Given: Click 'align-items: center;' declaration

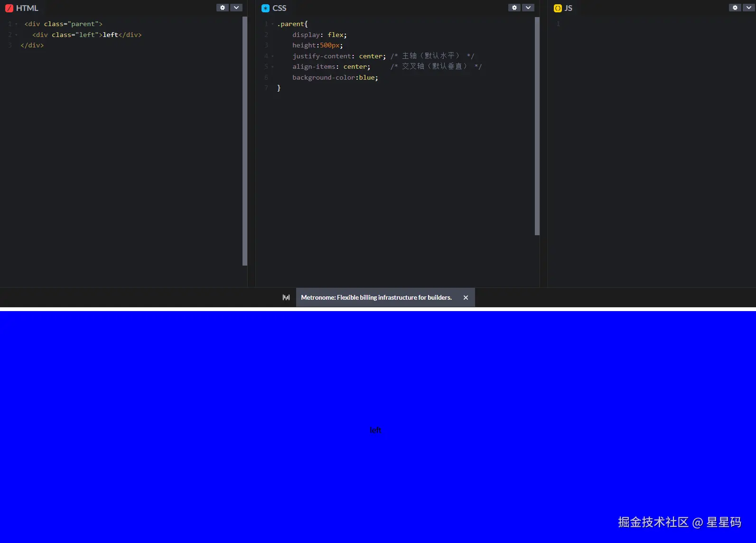Looking at the screenshot, I should [x=331, y=67].
